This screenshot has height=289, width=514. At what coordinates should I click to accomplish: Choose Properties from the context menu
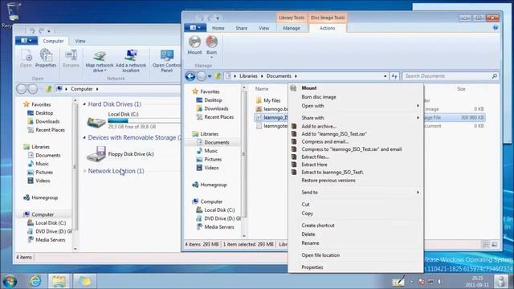pyautogui.click(x=312, y=267)
